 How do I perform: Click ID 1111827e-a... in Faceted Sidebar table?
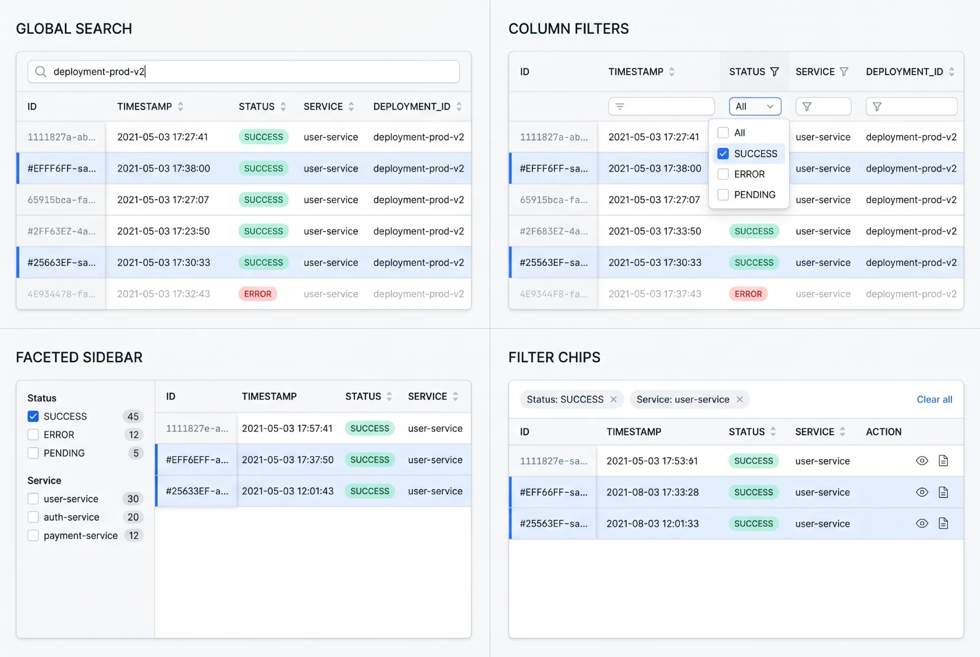(x=197, y=428)
